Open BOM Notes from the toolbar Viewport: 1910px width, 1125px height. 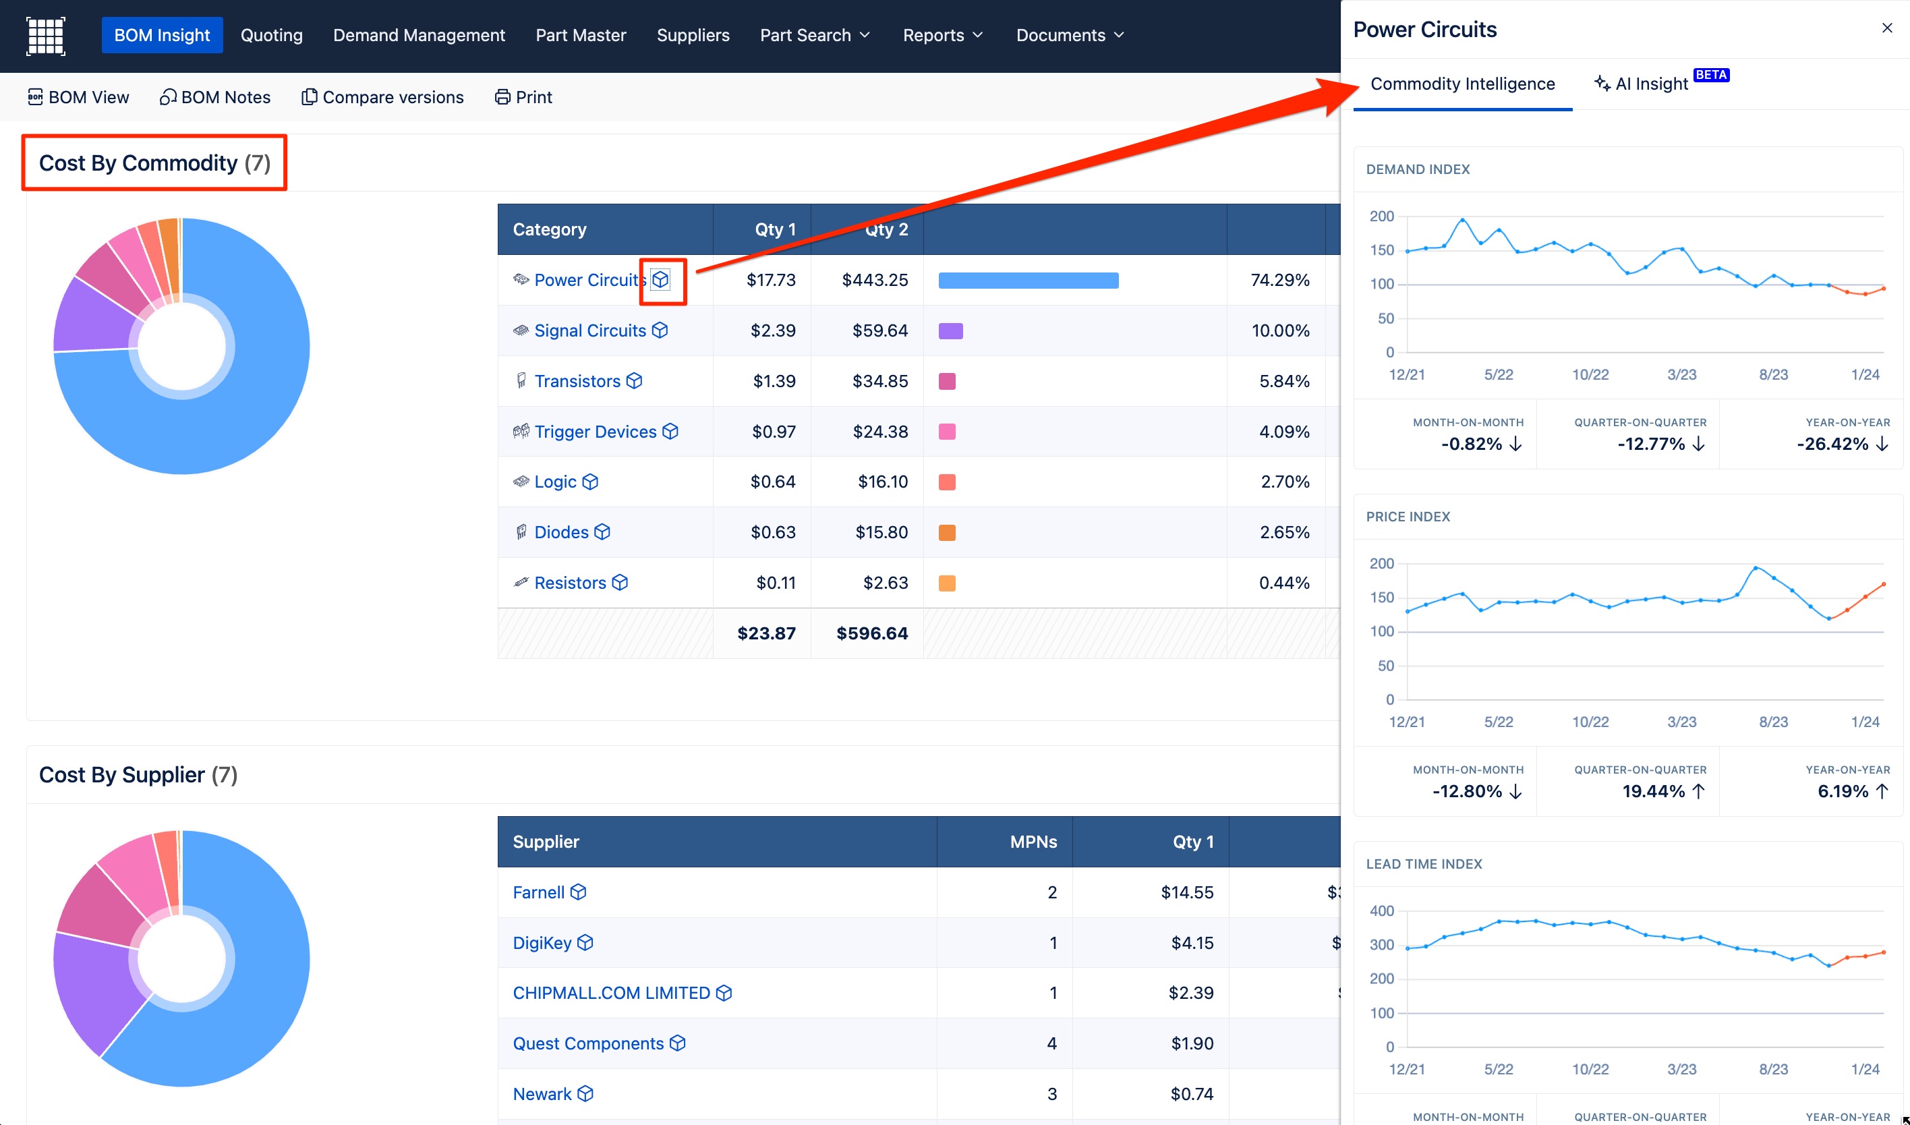pos(214,97)
